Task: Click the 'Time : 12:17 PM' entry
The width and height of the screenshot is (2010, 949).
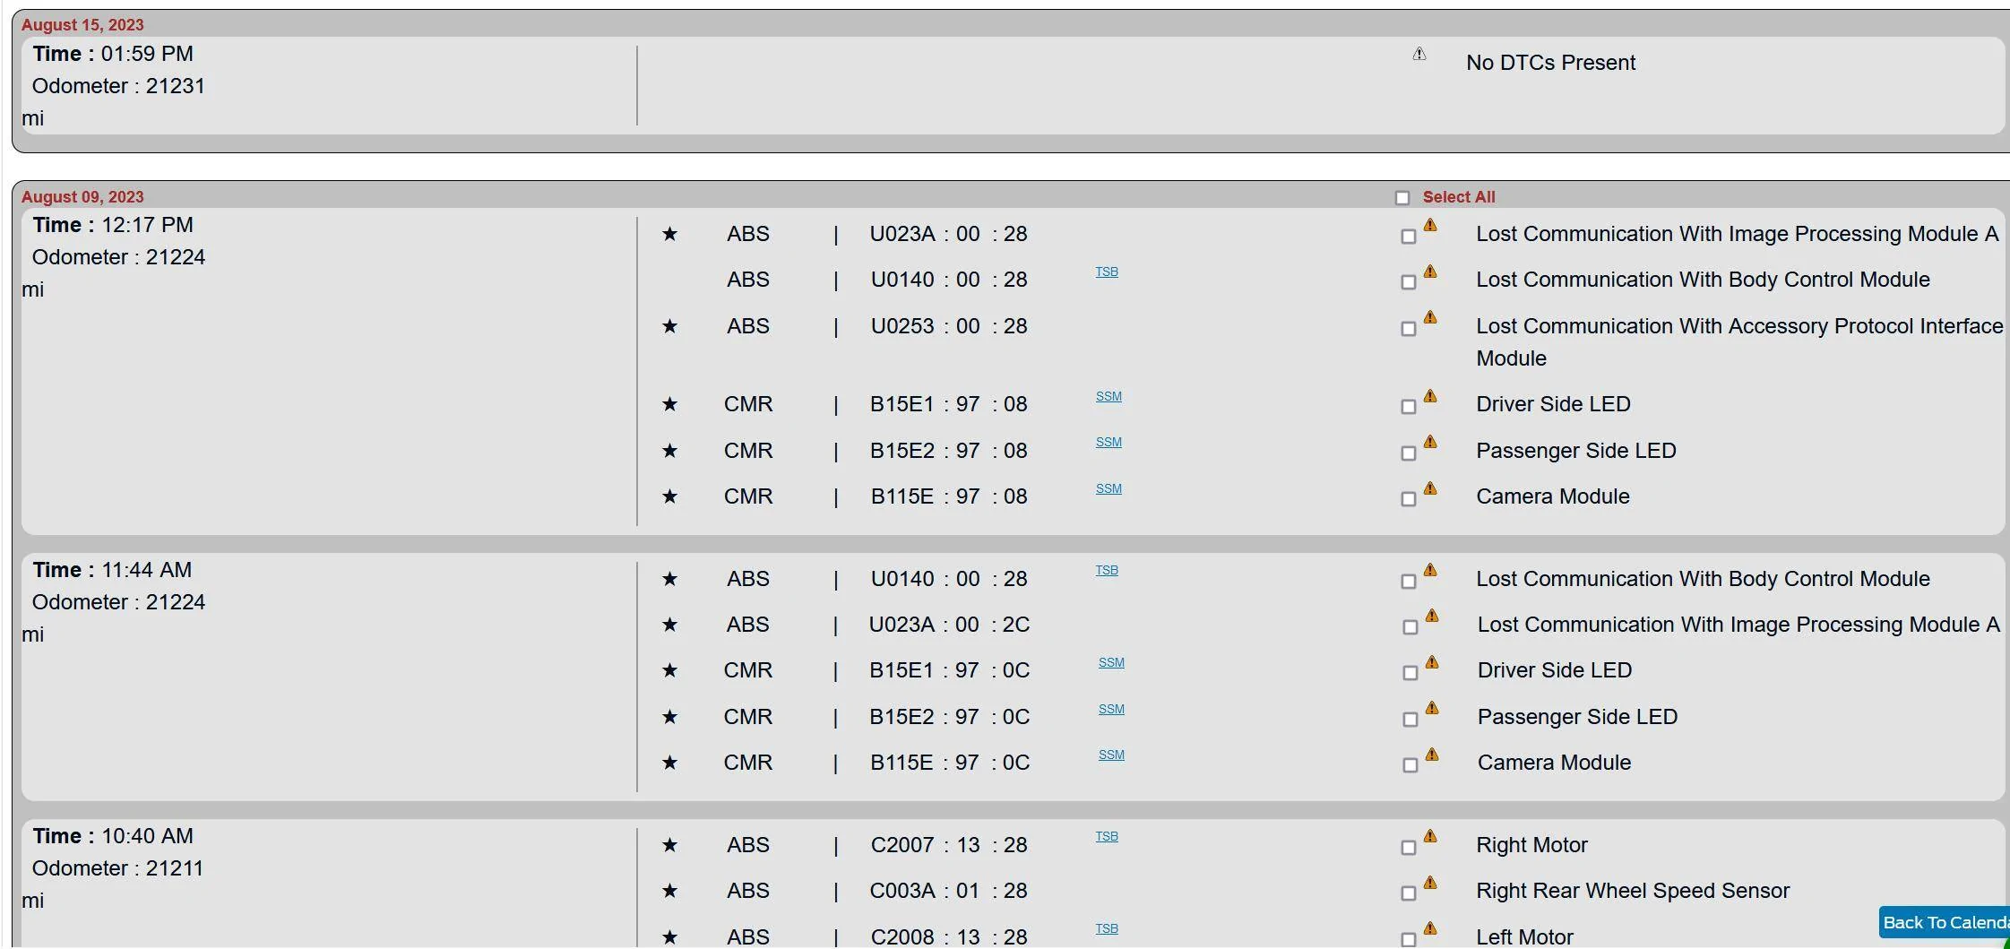Action: click(x=113, y=225)
